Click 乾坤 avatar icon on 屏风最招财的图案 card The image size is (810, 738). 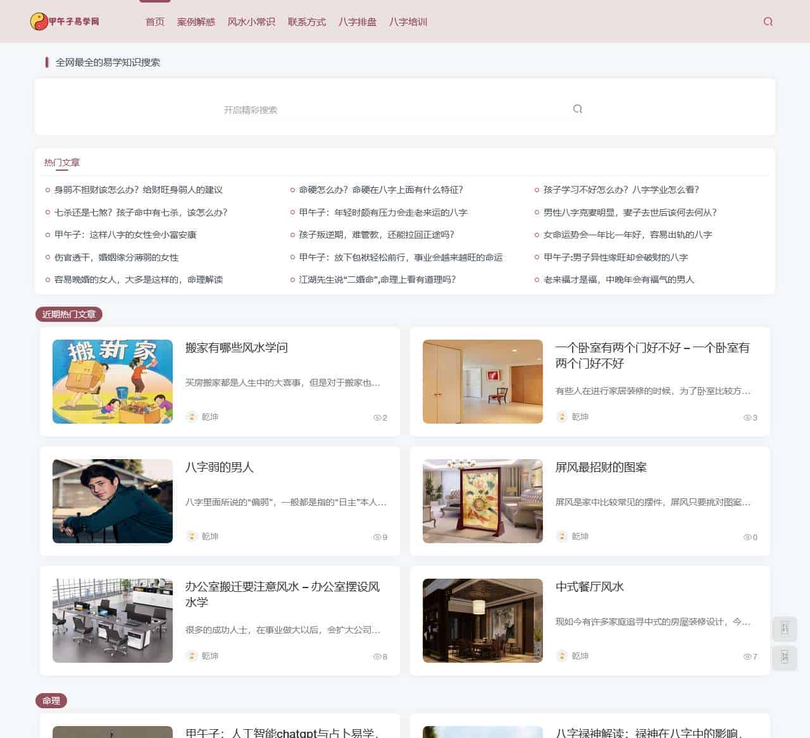[561, 536]
